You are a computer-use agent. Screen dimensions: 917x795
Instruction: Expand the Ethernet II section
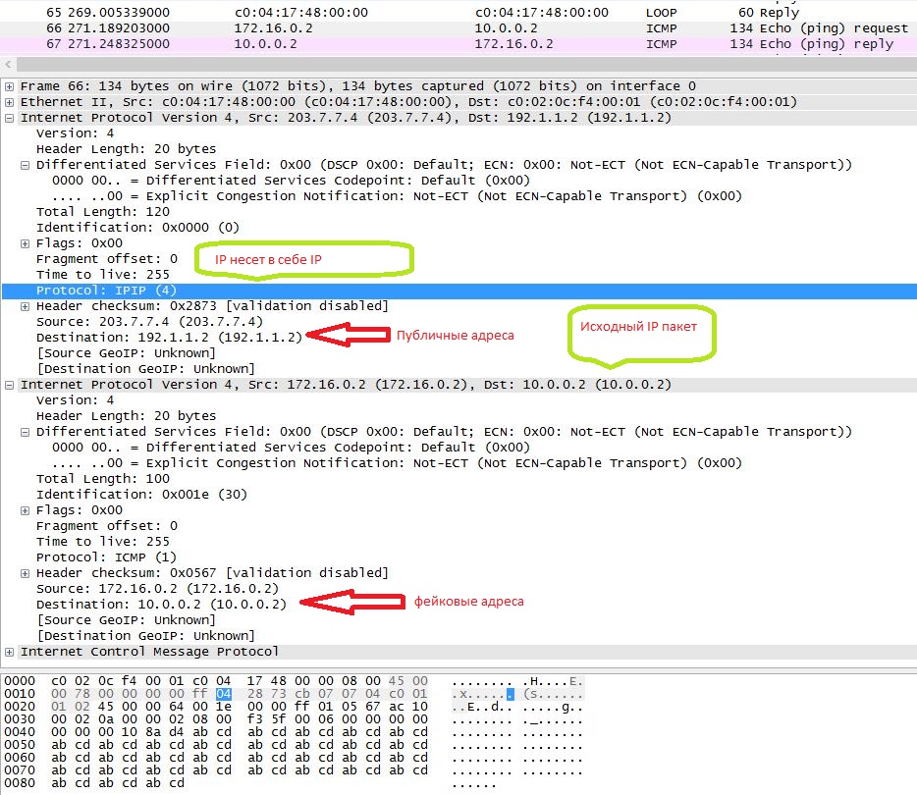coord(10,102)
